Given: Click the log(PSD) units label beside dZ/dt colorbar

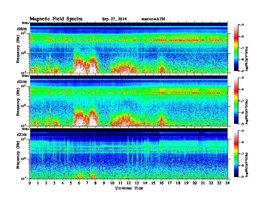Looking at the screenshot, I should click(247, 165).
